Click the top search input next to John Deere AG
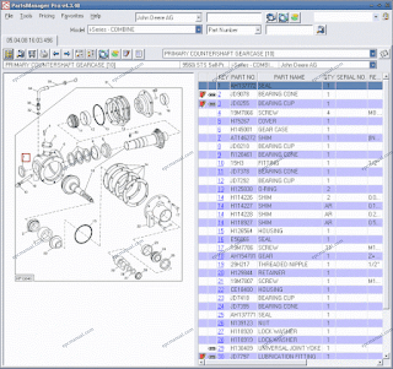The width and height of the screenshot is (393, 369). [x=234, y=18]
